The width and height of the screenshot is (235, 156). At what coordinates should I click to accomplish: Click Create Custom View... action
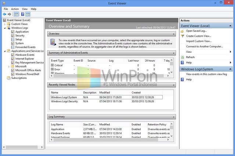tap(199, 36)
